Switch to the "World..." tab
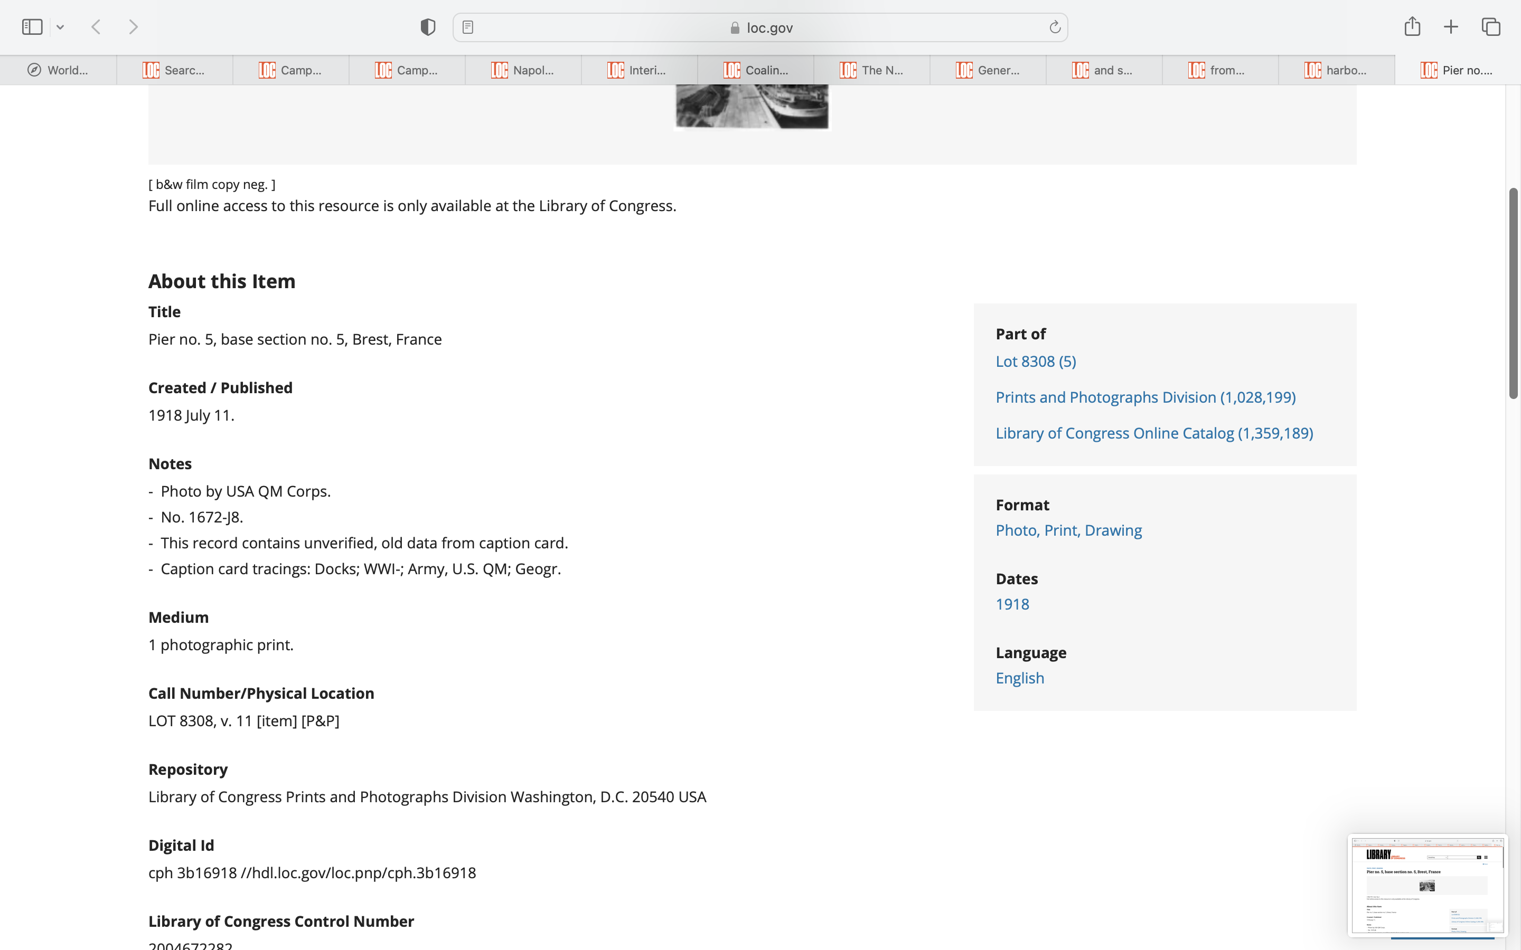Screen dimensions: 1521x950 tap(59, 70)
